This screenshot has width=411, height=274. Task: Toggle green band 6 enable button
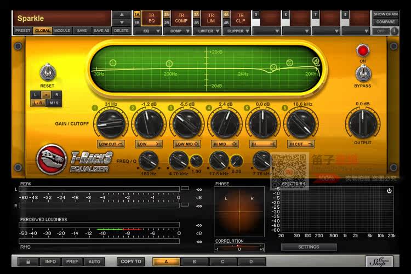(284, 108)
